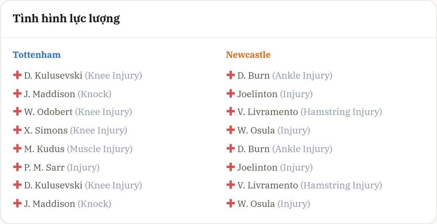Click the cross icon of the topmost D. Burn entry
Image resolution: width=437 pixels, height=224 pixels.
[x=230, y=75]
